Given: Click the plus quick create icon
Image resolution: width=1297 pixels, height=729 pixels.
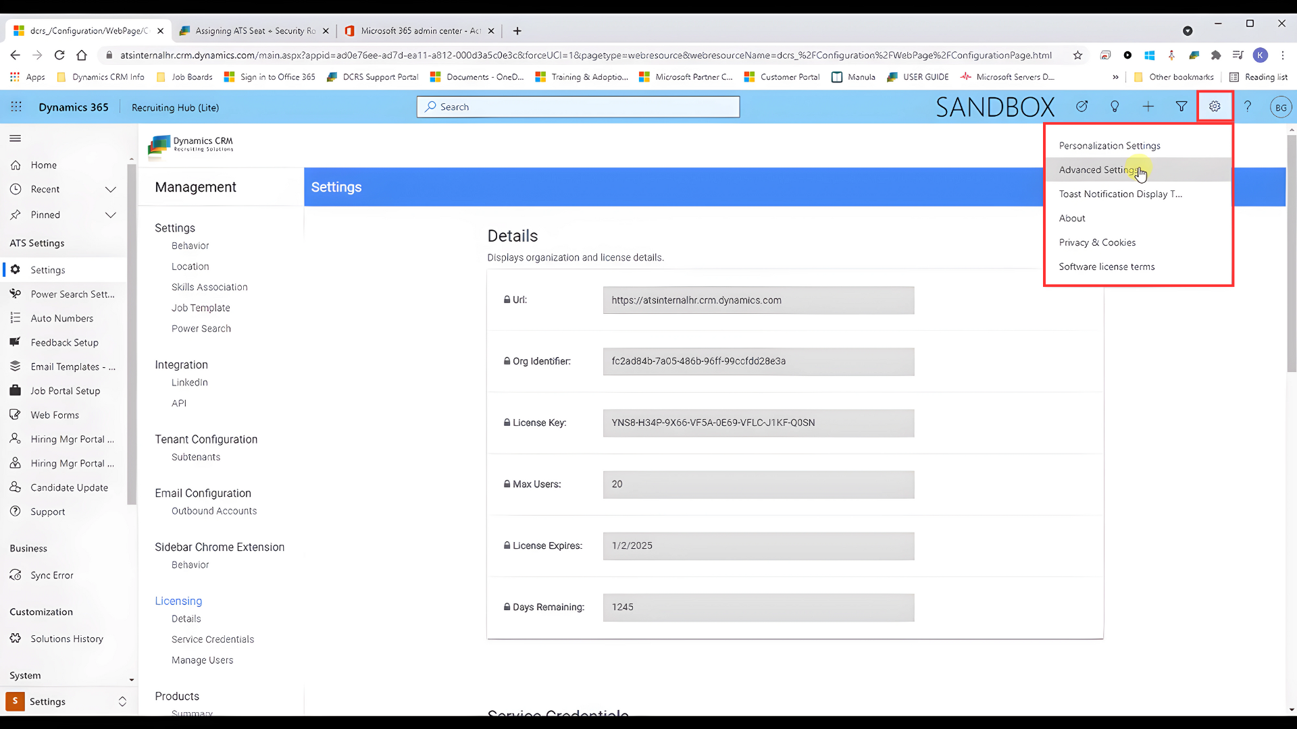Looking at the screenshot, I should click(1148, 107).
